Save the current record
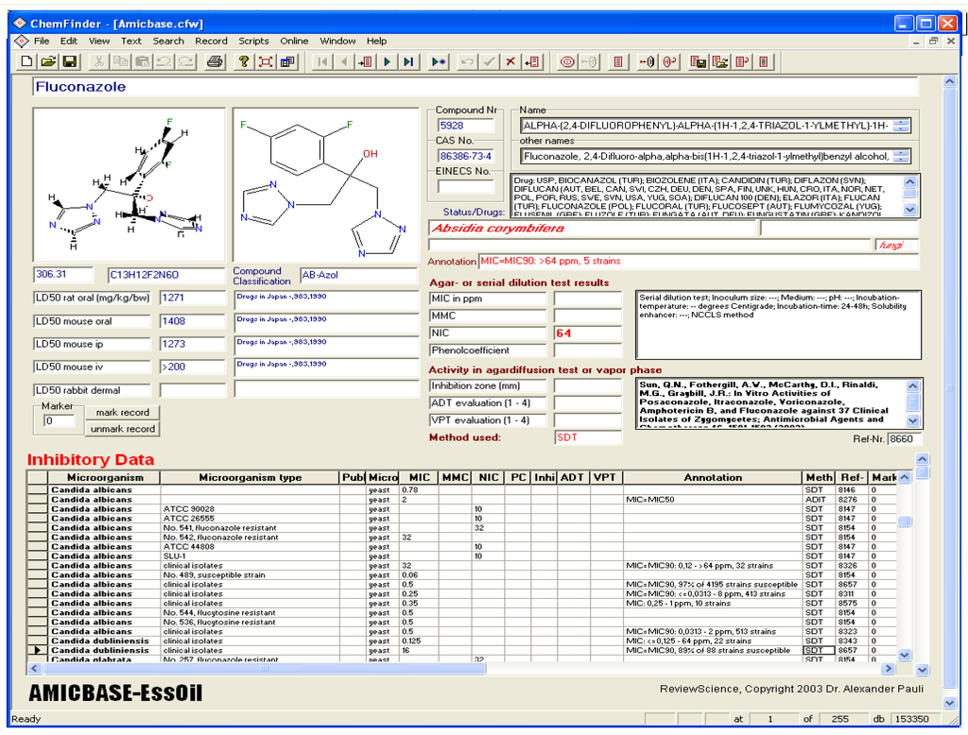 [70, 60]
